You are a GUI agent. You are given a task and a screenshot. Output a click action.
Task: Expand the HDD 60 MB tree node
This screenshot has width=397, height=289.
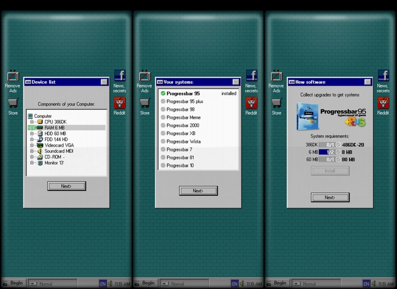32,134
